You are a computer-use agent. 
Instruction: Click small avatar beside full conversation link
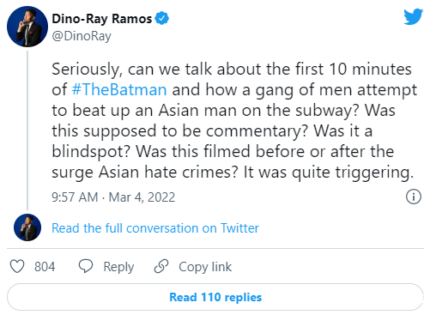[x=27, y=227]
